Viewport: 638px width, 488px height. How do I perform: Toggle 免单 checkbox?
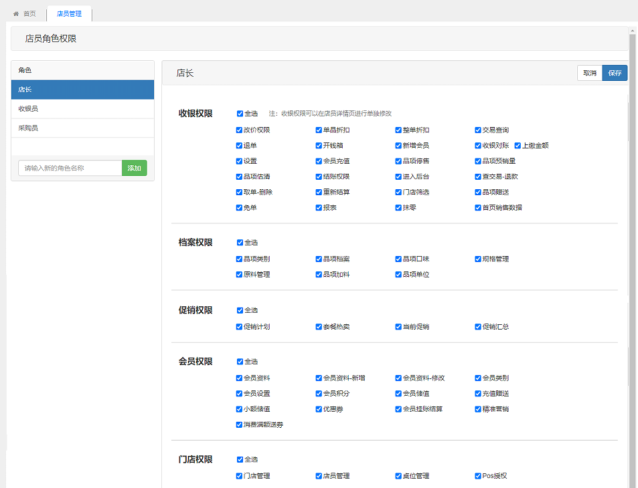pos(239,208)
